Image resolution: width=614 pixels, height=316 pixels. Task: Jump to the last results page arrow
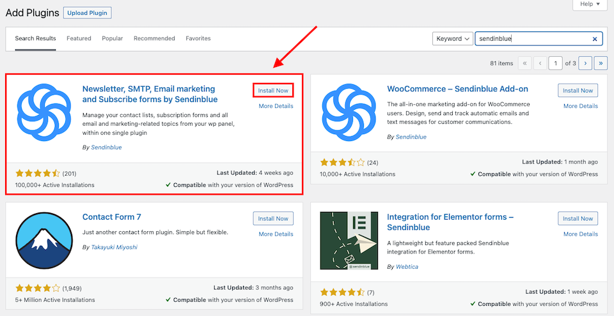(601, 63)
